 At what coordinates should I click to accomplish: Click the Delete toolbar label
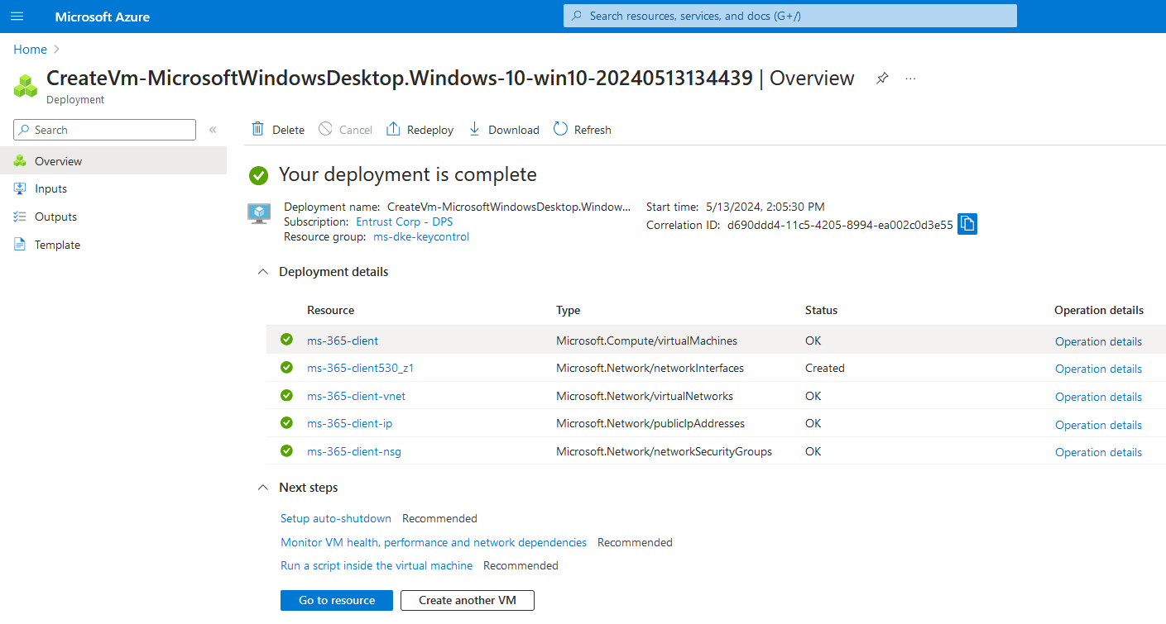pyautogui.click(x=289, y=130)
